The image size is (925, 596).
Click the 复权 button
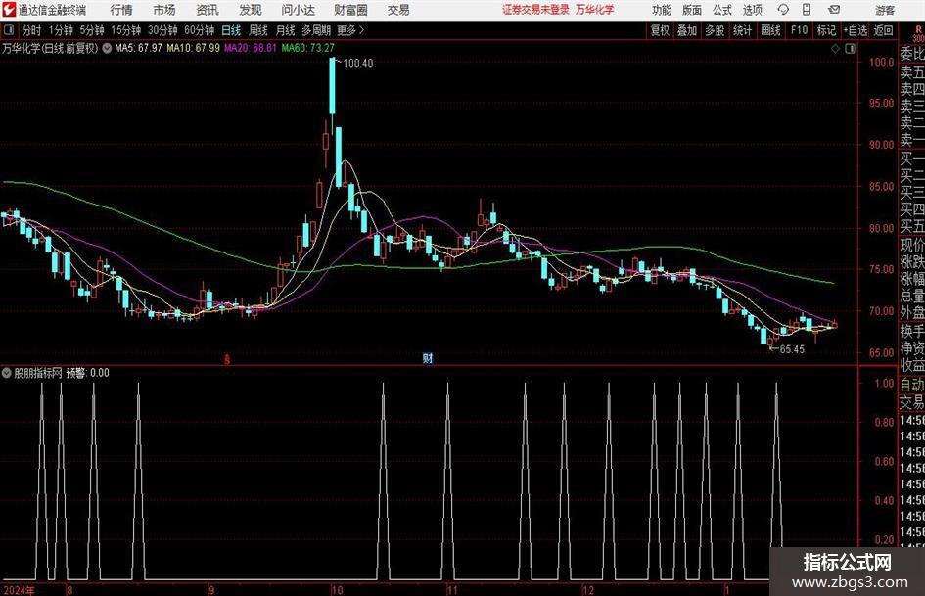coord(660,30)
